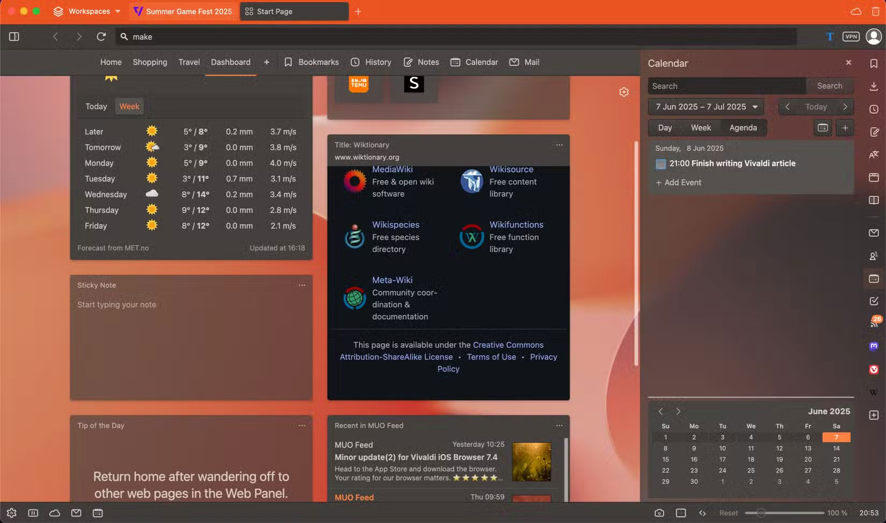Expand the date range 7 Jun – 7 Jul dropdown

tap(706, 107)
